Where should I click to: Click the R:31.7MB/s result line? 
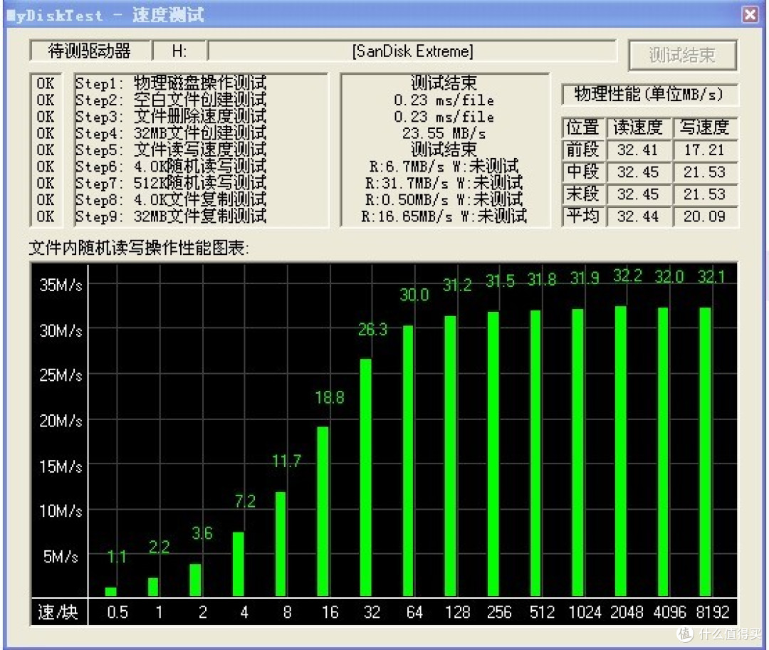444,184
